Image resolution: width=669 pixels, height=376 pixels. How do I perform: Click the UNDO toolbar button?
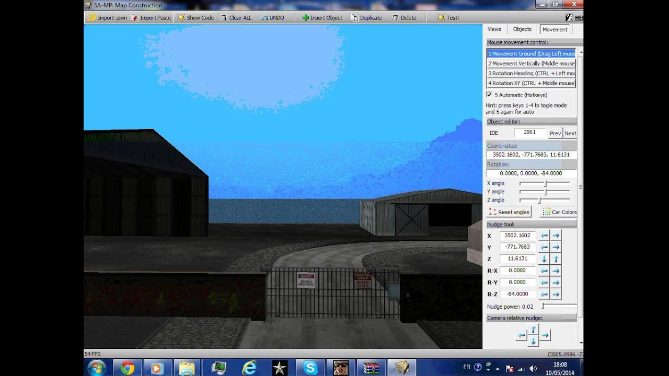272,18
